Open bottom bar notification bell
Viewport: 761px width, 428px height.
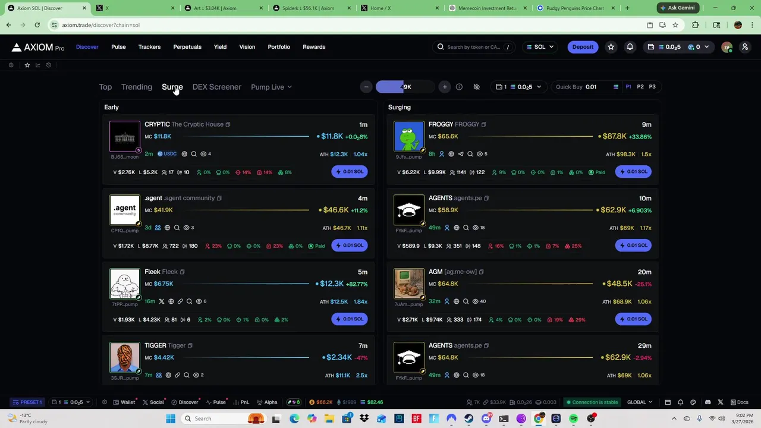click(x=680, y=402)
